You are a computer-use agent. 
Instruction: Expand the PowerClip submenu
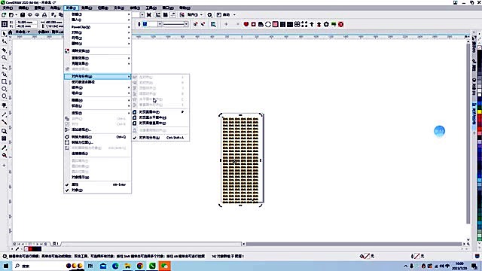pos(97,27)
